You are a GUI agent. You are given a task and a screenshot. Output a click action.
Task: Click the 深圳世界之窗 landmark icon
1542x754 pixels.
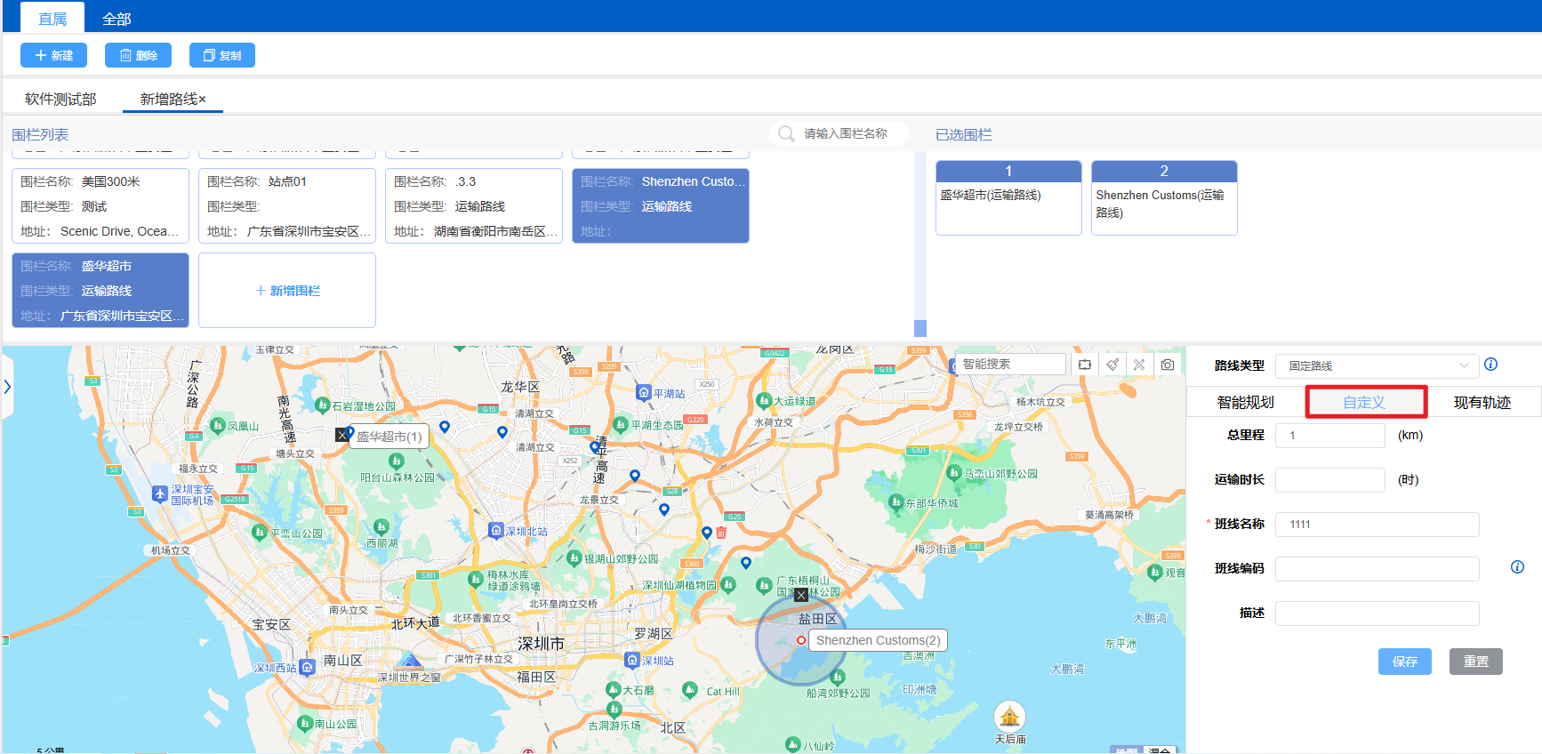(x=409, y=660)
